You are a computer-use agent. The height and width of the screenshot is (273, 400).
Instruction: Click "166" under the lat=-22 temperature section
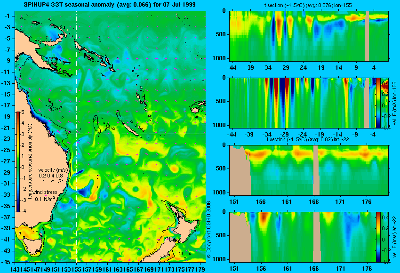[314, 201]
